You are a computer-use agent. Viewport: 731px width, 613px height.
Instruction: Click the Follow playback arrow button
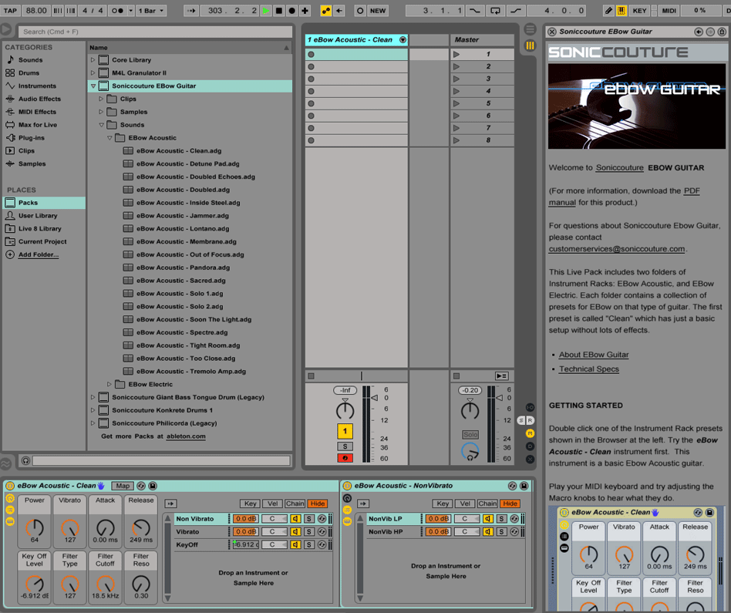(x=190, y=11)
